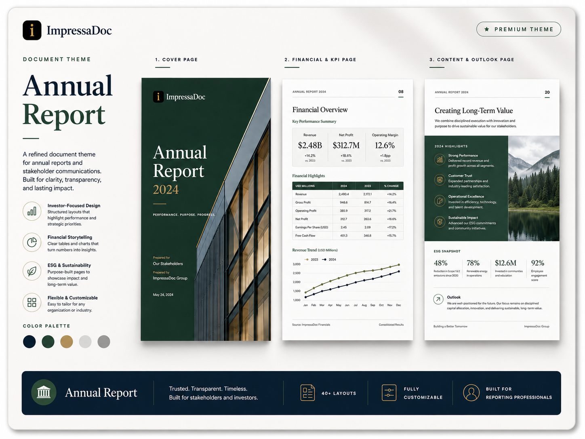The width and height of the screenshot is (585, 439).
Task: Click the Strong Performance highlight icon
Action: click(440, 159)
